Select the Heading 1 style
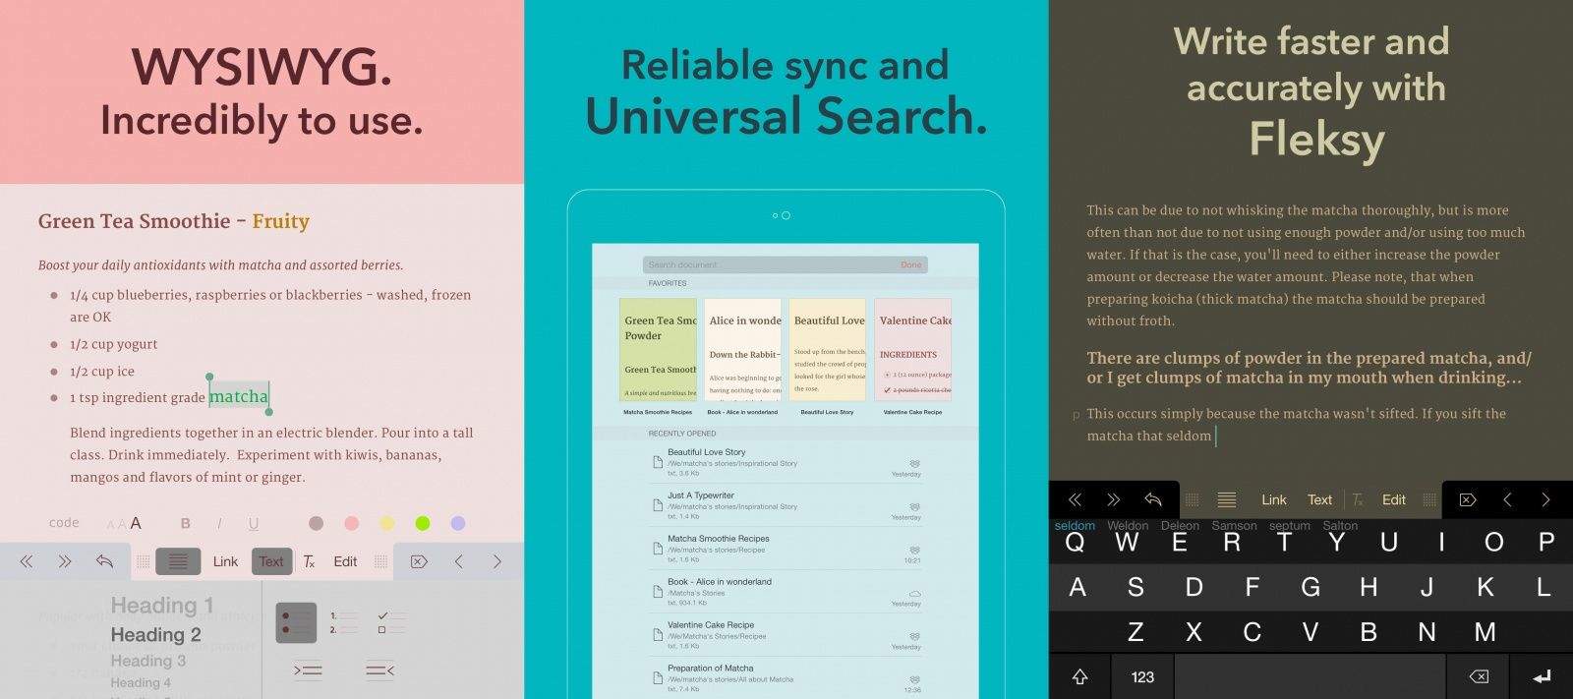1573x699 pixels. tap(161, 605)
